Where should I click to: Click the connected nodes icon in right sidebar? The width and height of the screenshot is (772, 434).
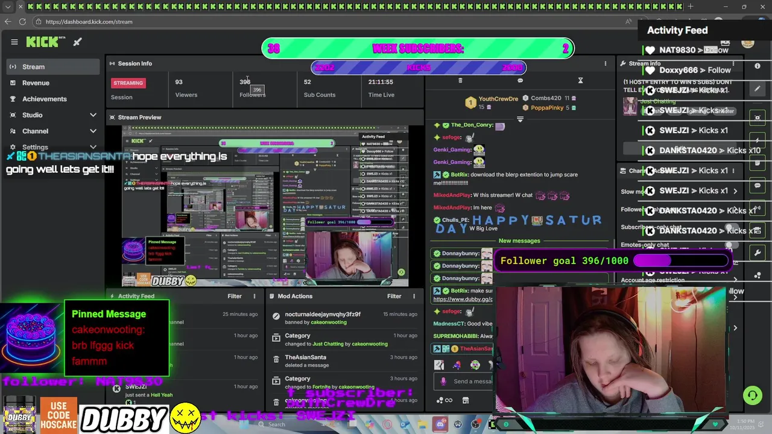[x=758, y=275]
